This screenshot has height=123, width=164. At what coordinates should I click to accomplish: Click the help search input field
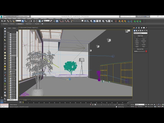coord(128,16)
